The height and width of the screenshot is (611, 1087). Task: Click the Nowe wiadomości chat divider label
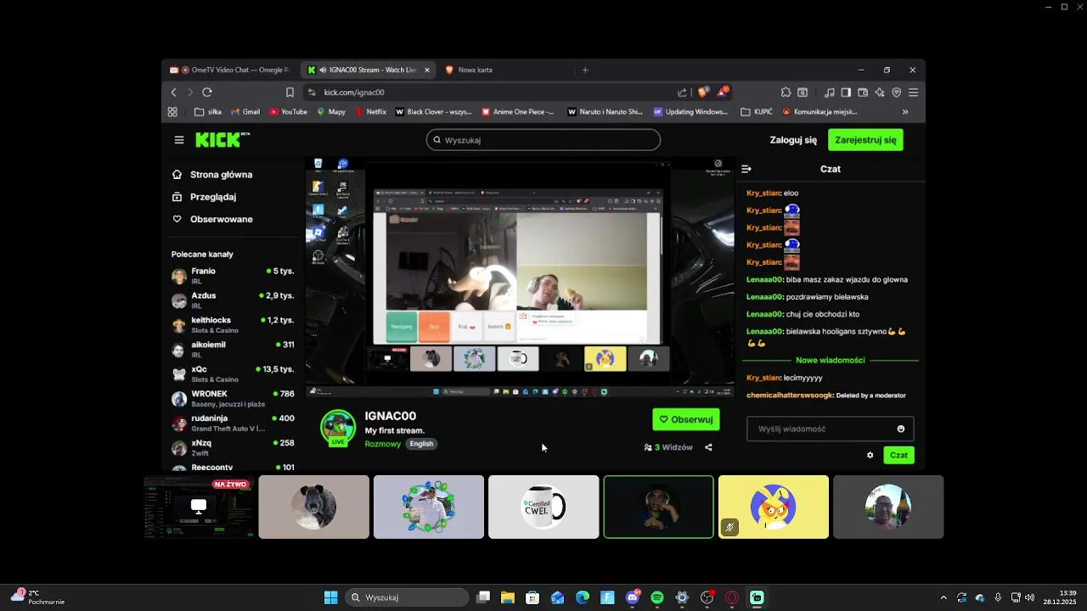[x=831, y=361]
